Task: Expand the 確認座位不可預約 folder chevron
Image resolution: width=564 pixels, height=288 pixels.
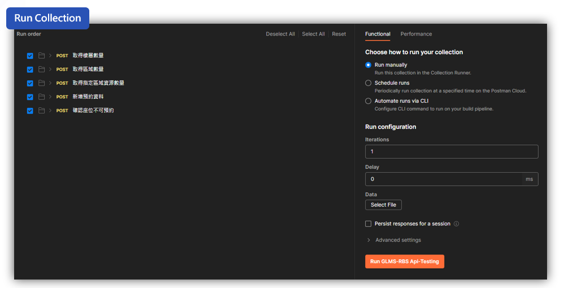Action: (50, 110)
